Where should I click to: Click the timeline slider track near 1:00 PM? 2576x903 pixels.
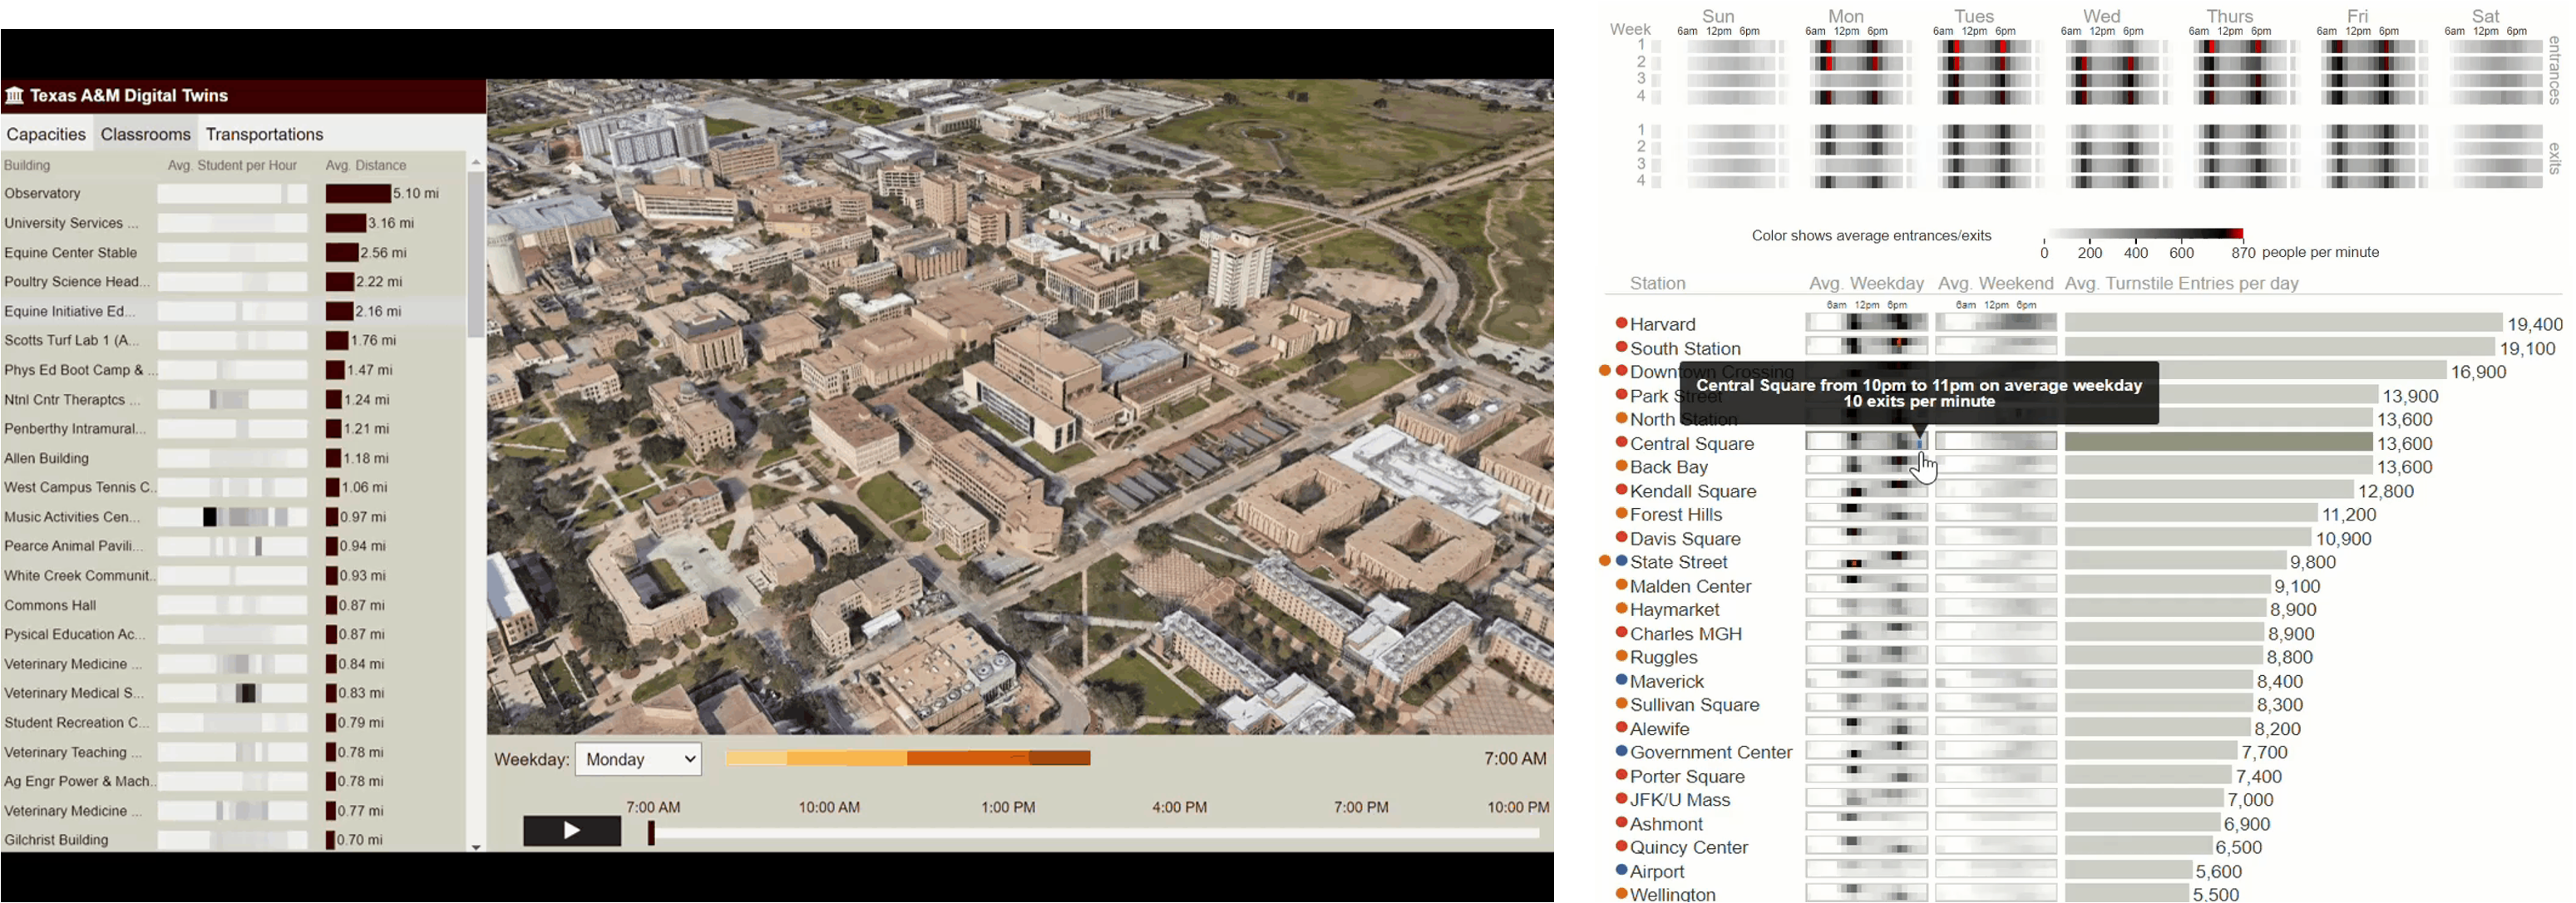[x=1008, y=832]
